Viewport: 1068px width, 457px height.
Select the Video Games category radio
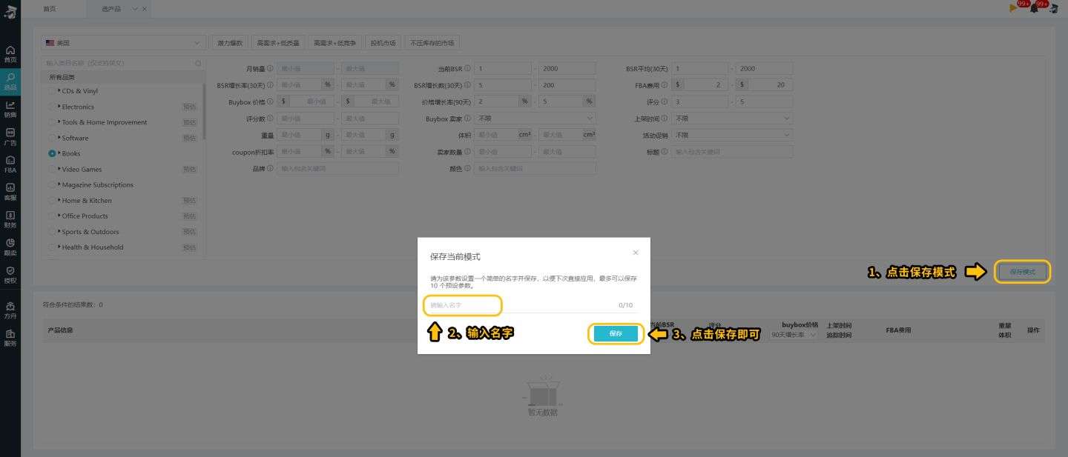(x=52, y=170)
